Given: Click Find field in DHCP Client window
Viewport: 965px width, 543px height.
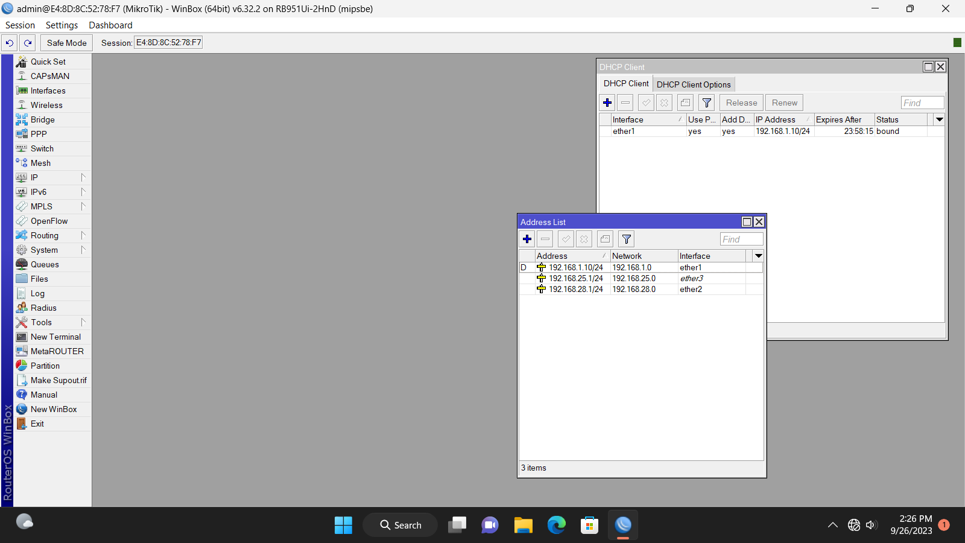Looking at the screenshot, I should 922,103.
